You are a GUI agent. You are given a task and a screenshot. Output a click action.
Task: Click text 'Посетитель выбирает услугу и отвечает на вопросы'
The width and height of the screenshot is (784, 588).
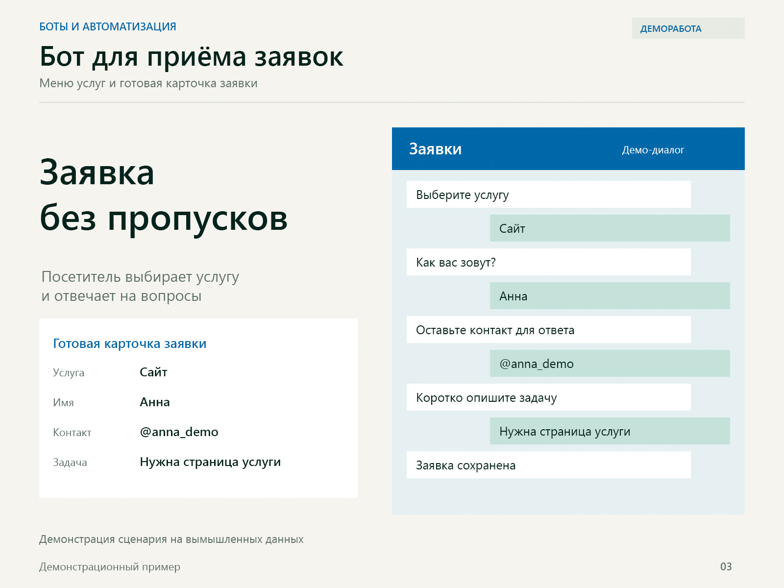(x=140, y=287)
